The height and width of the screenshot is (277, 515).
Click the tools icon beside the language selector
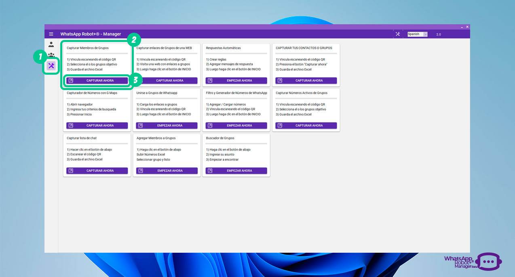[398, 34]
